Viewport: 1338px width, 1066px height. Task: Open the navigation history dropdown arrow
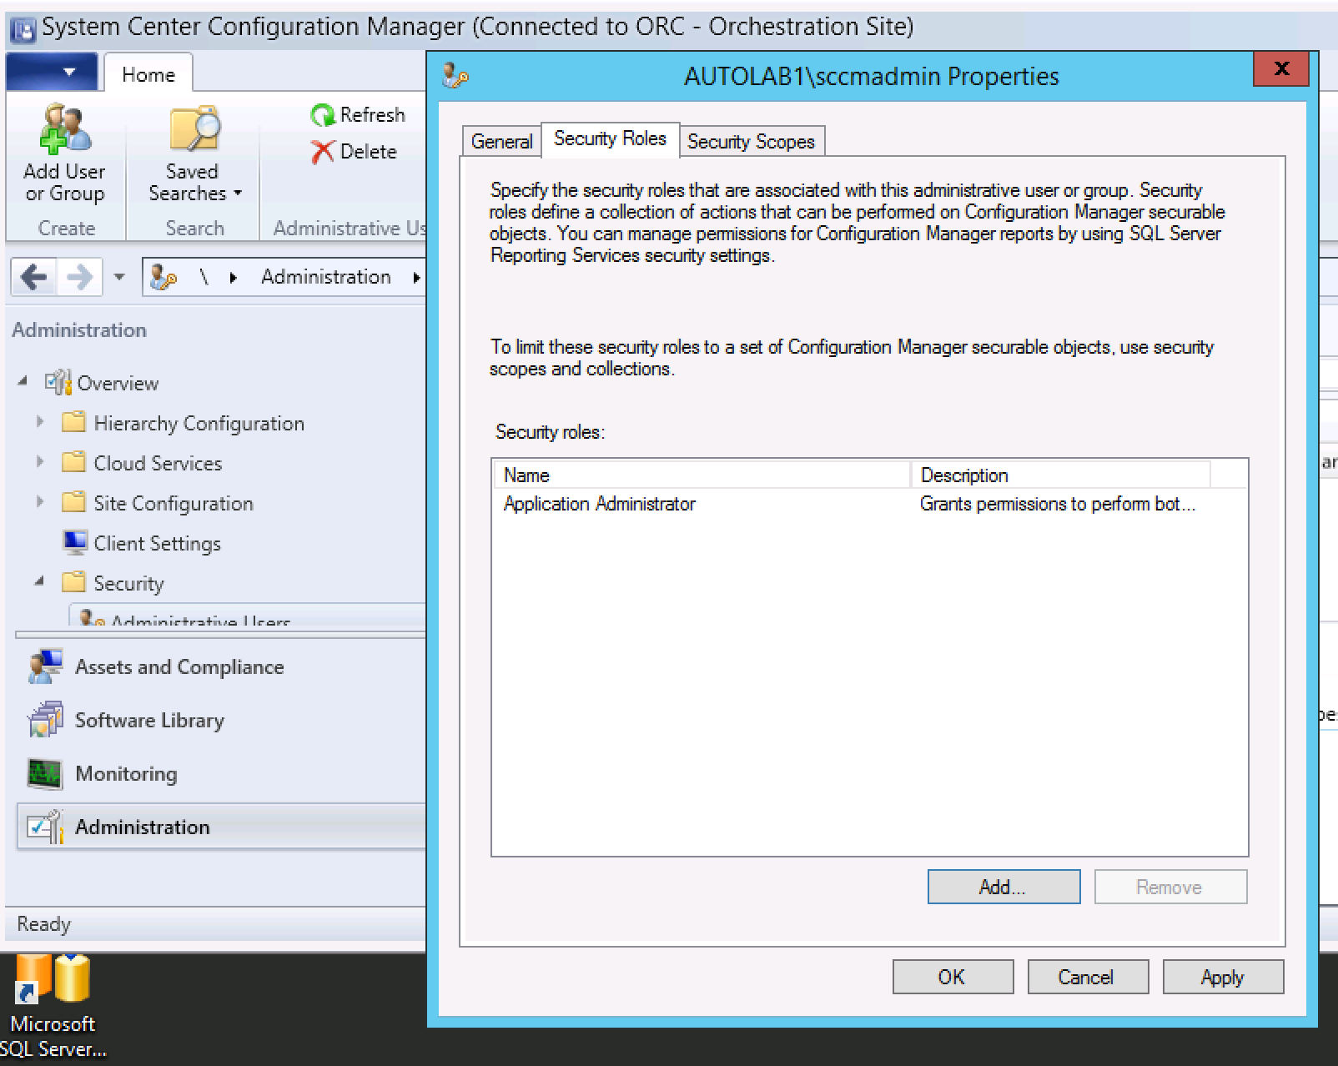[x=119, y=277]
